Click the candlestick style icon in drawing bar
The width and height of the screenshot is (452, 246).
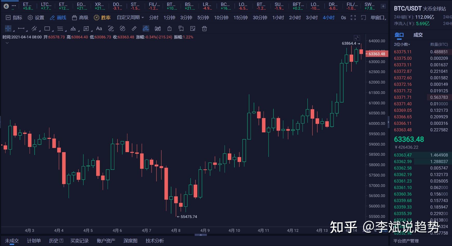click(158, 28)
